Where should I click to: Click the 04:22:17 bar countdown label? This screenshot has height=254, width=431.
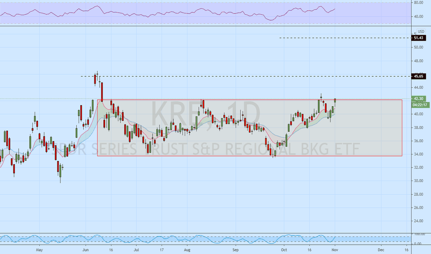pyautogui.click(x=420, y=105)
